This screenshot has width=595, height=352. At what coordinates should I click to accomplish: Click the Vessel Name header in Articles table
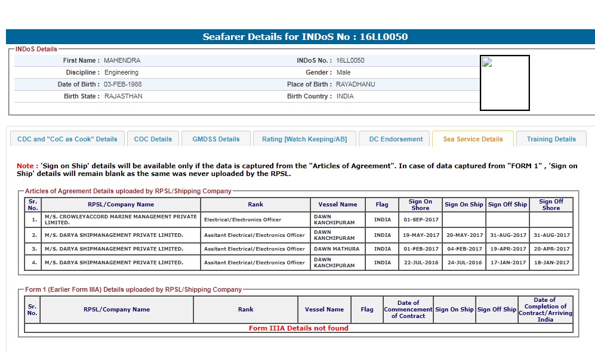337,205
